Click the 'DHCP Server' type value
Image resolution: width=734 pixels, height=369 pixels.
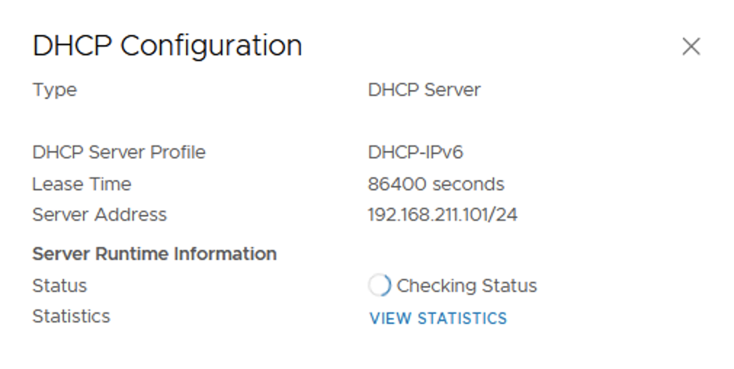424,90
